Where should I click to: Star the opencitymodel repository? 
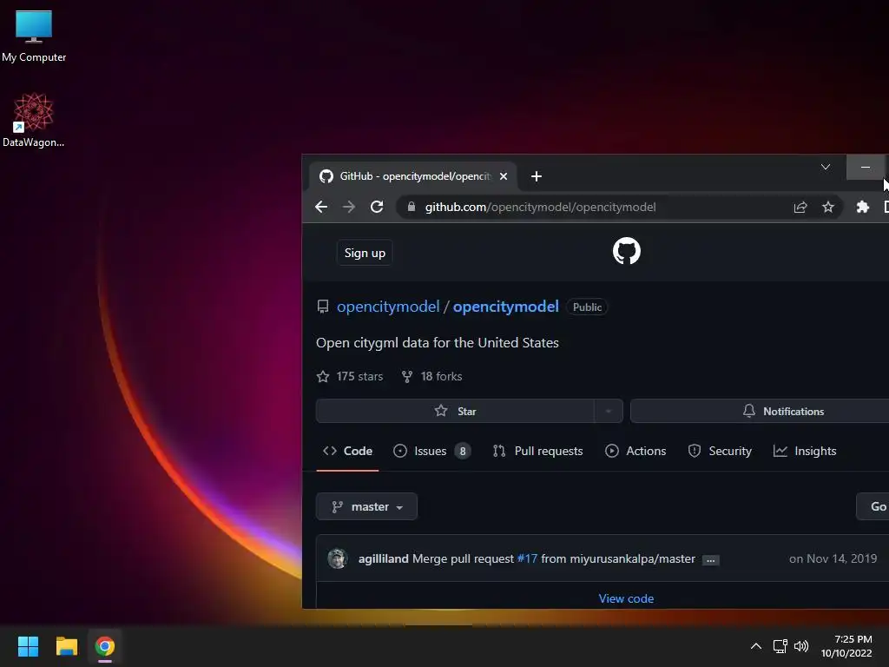click(455, 411)
